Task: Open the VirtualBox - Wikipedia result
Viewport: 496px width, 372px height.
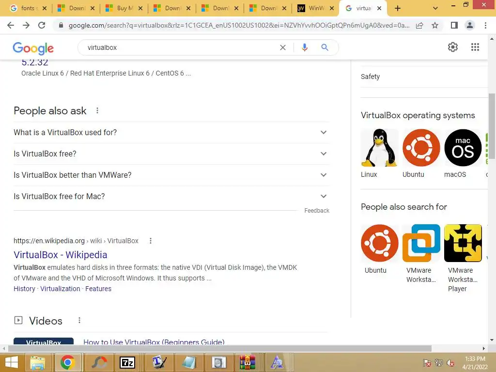Action: pyautogui.click(x=61, y=255)
